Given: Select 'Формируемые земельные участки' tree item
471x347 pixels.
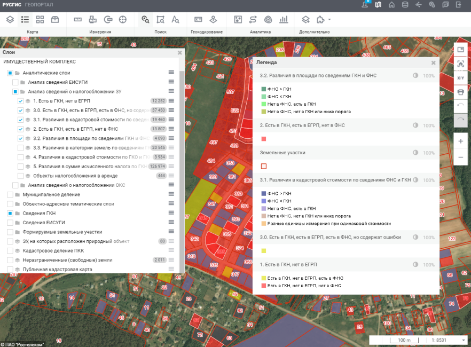Looking at the screenshot, I should click(62, 232).
